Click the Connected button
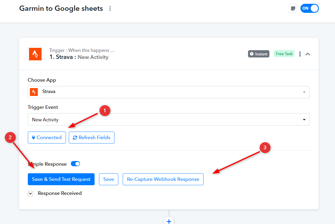The height and width of the screenshot is (224, 335). (x=47, y=137)
